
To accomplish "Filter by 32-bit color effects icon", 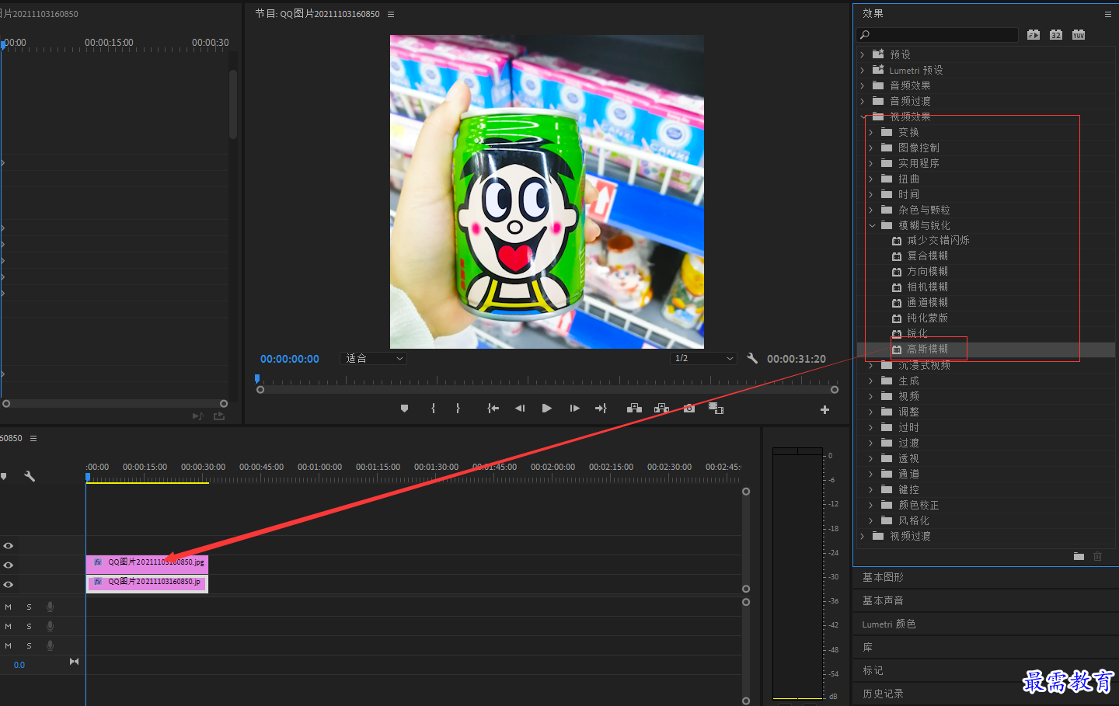I will [x=1055, y=35].
